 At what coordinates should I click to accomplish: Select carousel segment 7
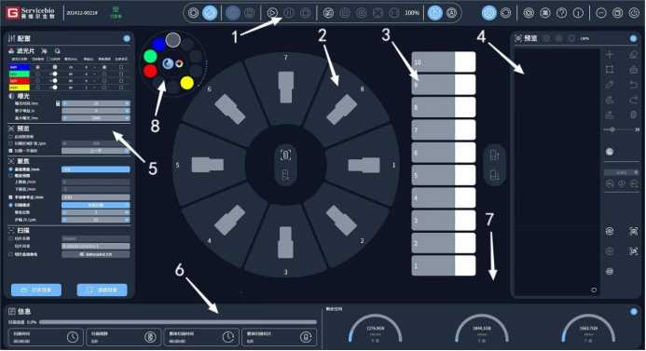[286, 88]
